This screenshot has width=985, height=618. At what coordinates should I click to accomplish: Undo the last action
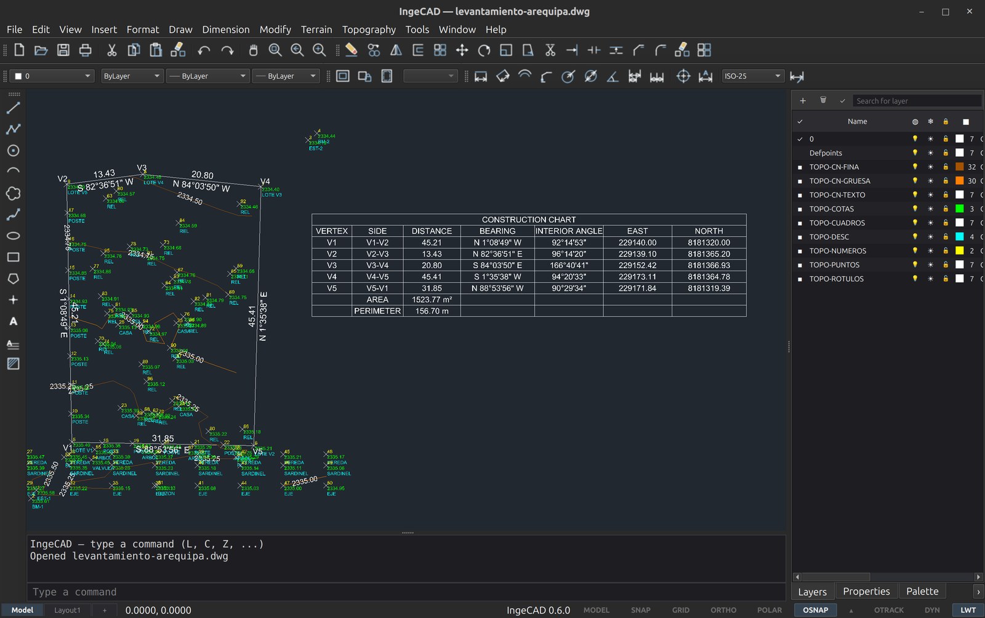(x=204, y=50)
